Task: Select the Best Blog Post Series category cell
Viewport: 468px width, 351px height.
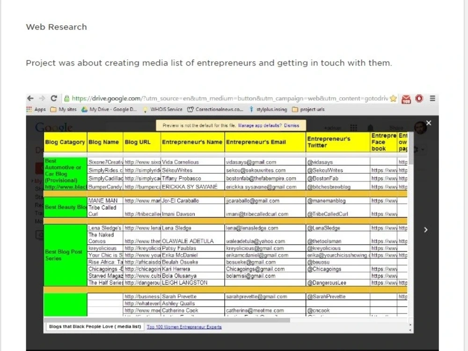Action: (66, 255)
